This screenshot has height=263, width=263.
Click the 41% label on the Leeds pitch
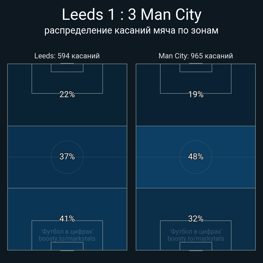click(x=67, y=219)
